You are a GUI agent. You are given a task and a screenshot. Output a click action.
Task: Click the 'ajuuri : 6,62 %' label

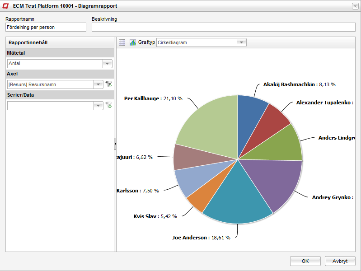click(x=135, y=157)
